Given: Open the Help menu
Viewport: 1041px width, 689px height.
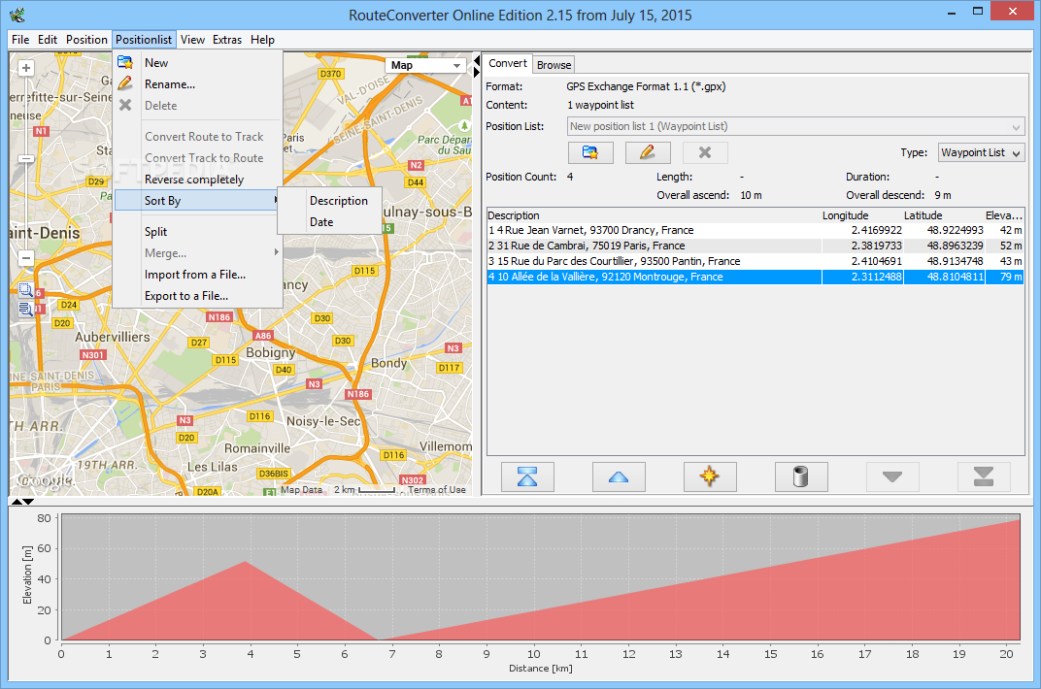Looking at the screenshot, I should [262, 39].
